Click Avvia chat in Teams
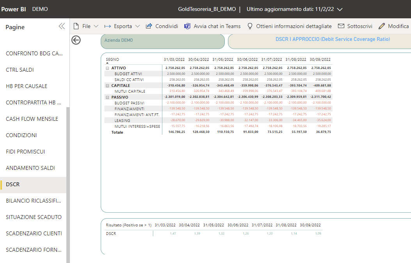This screenshot has height=263, width=411. (217, 26)
